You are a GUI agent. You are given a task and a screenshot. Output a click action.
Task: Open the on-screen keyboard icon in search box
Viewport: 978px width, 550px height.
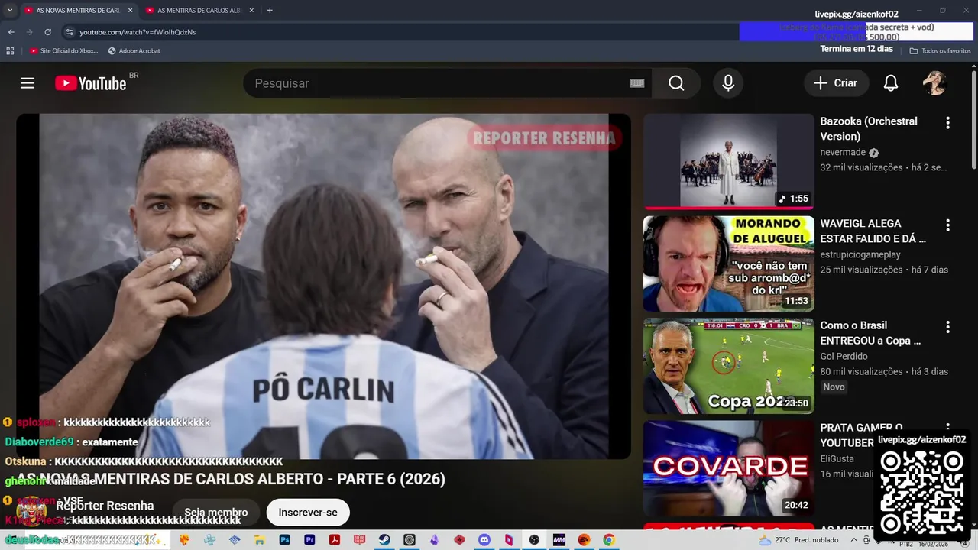636,83
